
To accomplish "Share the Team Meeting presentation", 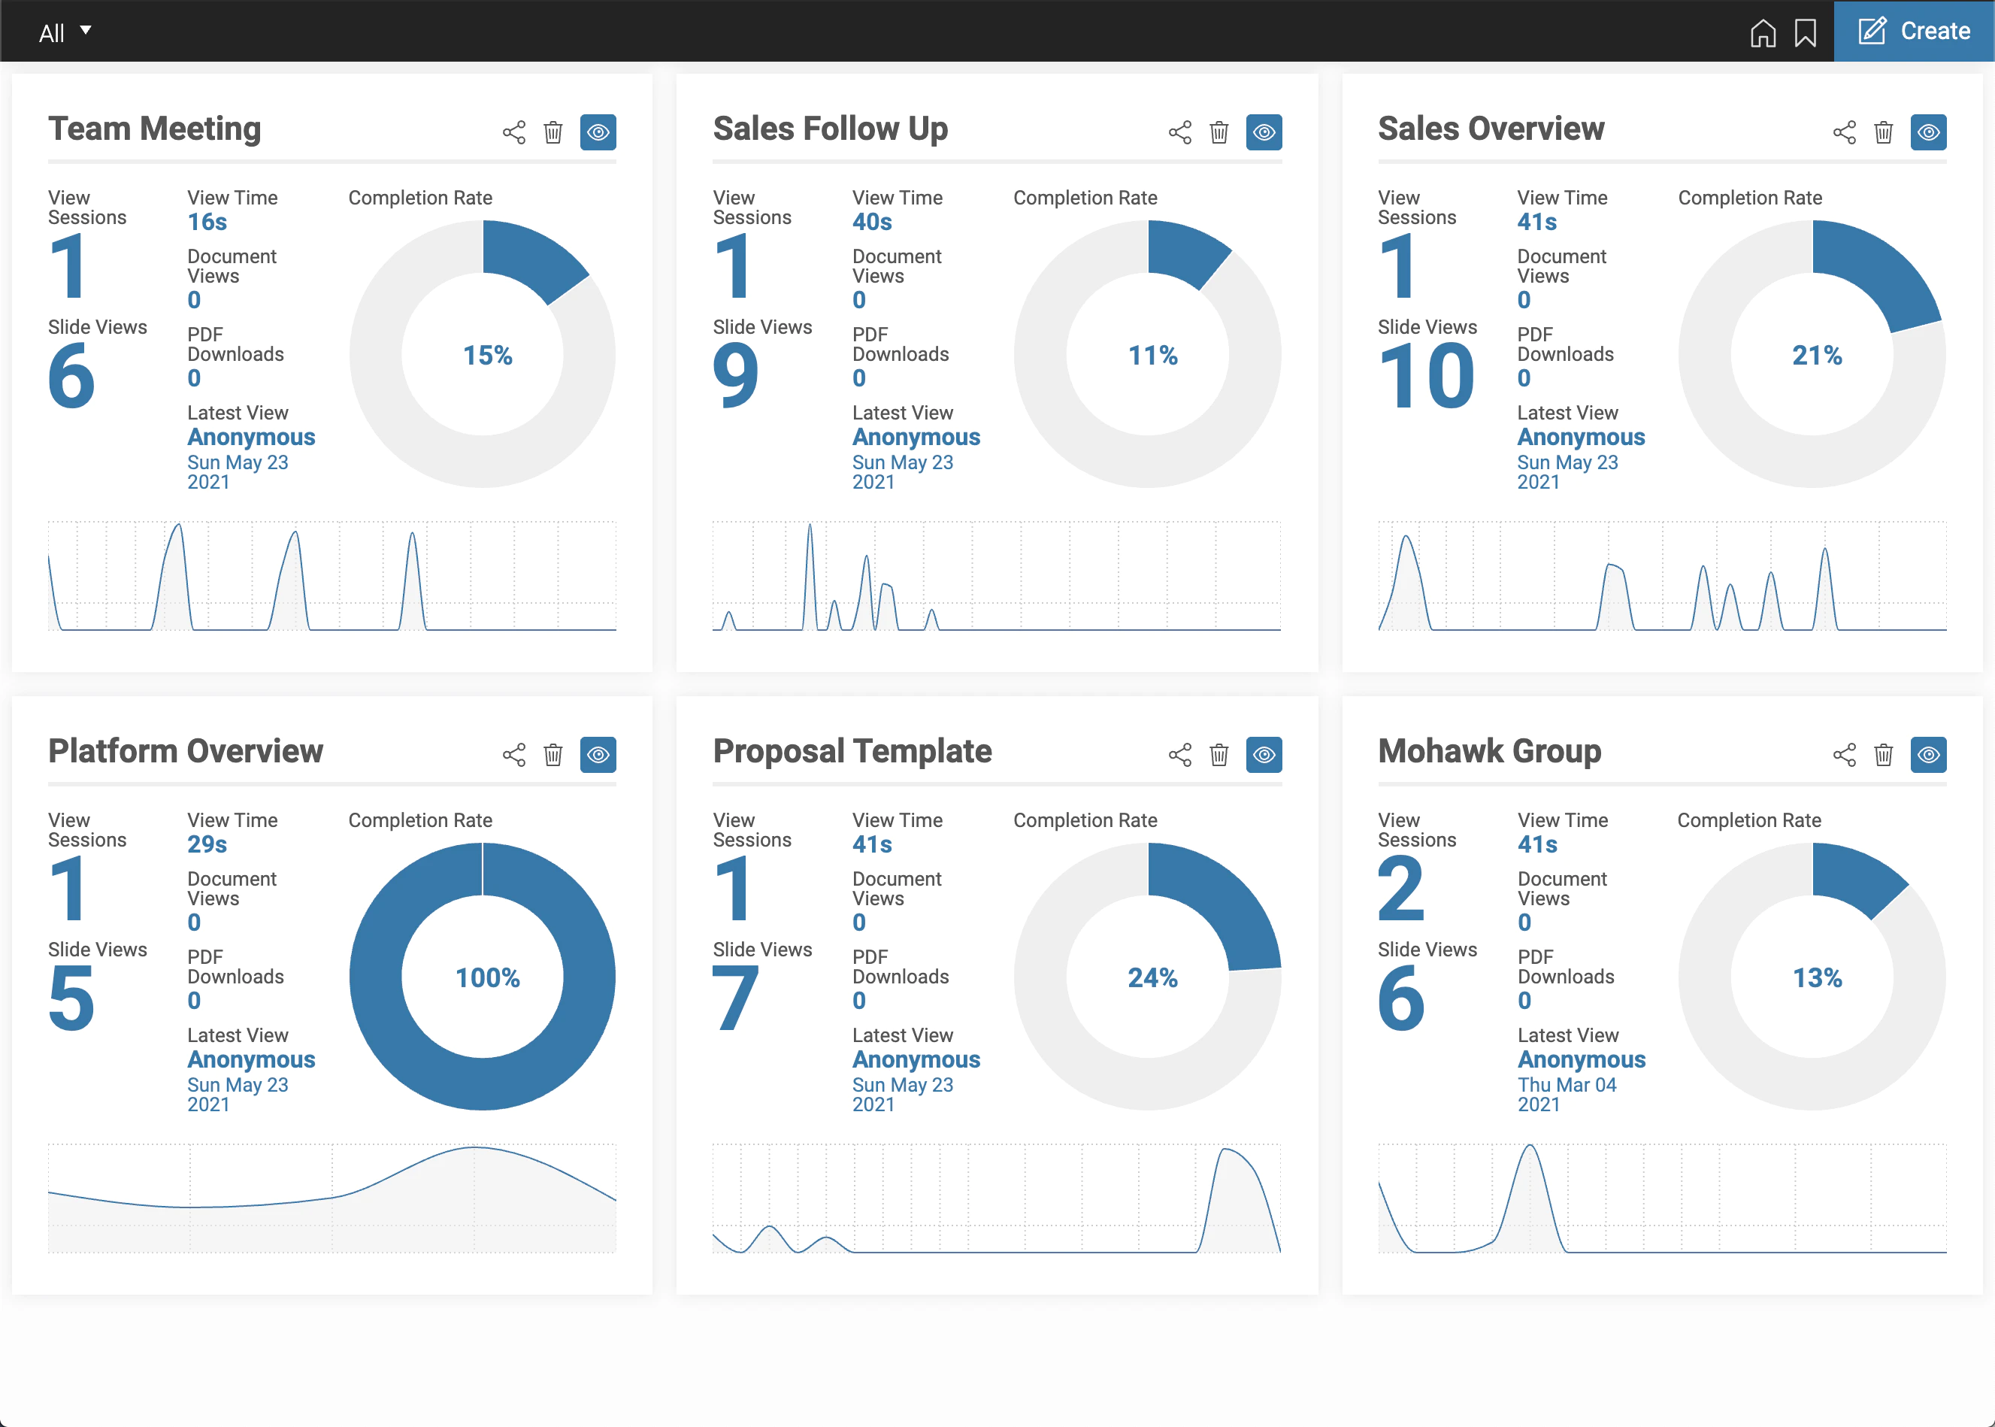I will pyautogui.click(x=514, y=132).
